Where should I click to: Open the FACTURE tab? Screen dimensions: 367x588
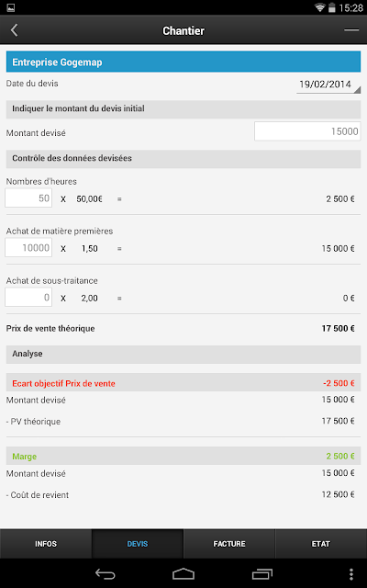point(229,544)
